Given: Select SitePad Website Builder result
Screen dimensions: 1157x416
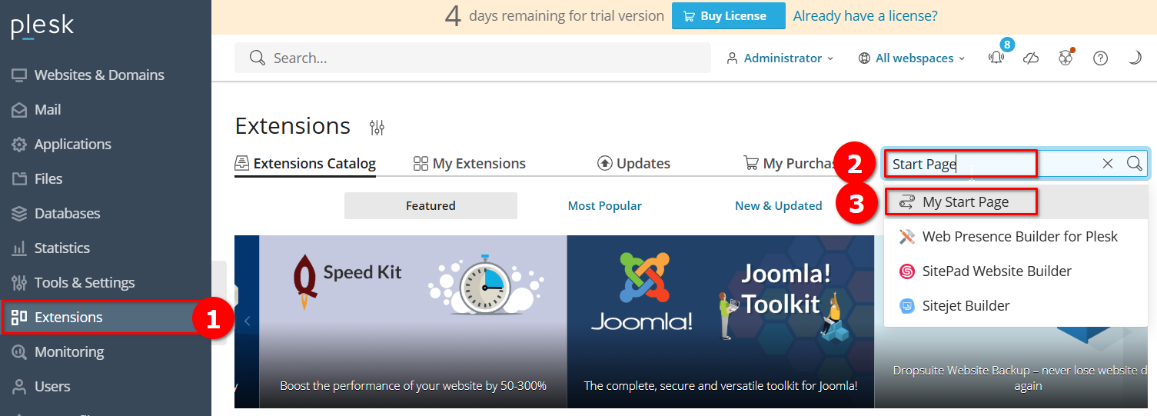Looking at the screenshot, I should 1016,271.
